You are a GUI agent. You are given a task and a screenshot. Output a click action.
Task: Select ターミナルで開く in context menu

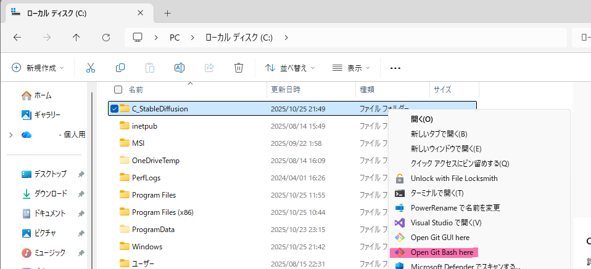coord(437,193)
